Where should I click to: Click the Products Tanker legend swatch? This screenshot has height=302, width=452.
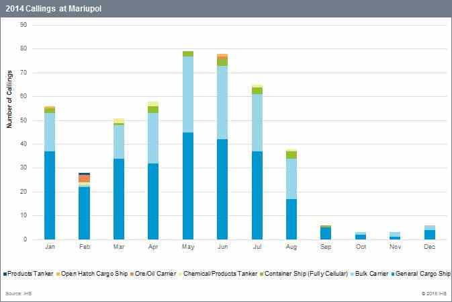point(5,274)
